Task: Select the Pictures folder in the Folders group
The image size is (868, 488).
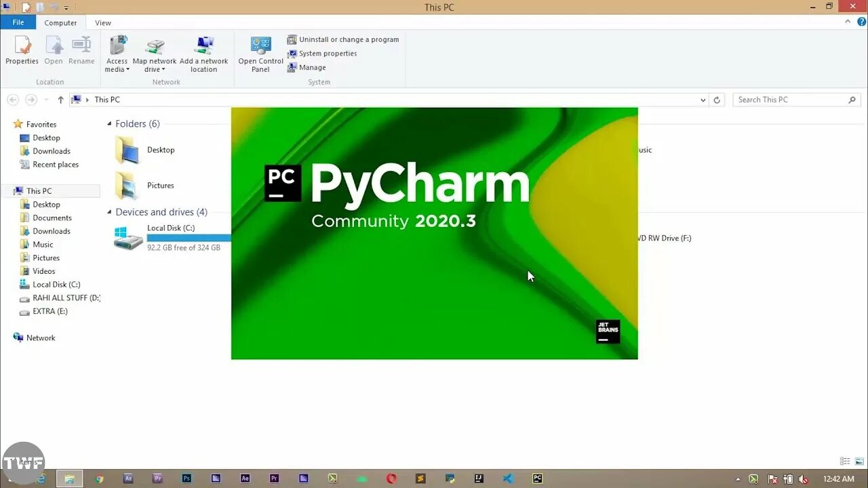Action: [x=144, y=185]
